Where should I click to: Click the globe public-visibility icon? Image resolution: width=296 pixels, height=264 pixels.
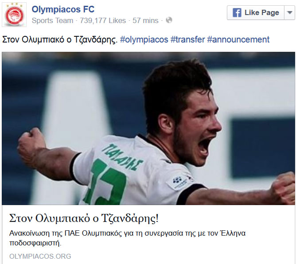click(x=169, y=20)
